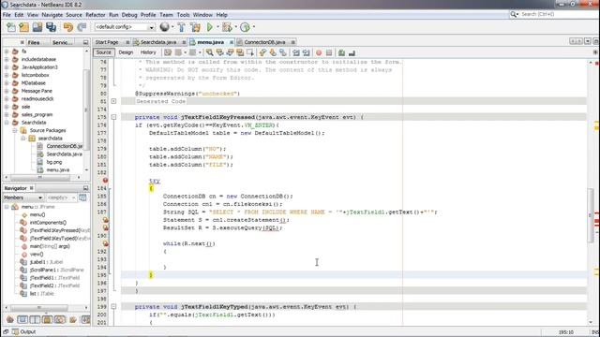Switch to the History editor view
This screenshot has width=600, height=337.
148,52
